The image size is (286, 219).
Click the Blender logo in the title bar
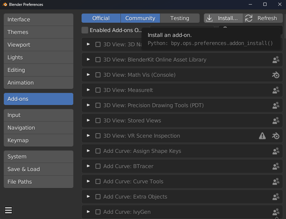[x=5, y=5]
